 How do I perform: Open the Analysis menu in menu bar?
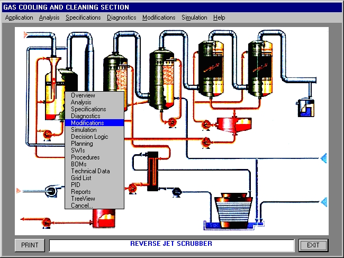[x=49, y=17]
